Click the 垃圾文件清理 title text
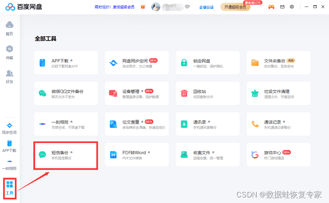329x203 pixels. pos(276,92)
